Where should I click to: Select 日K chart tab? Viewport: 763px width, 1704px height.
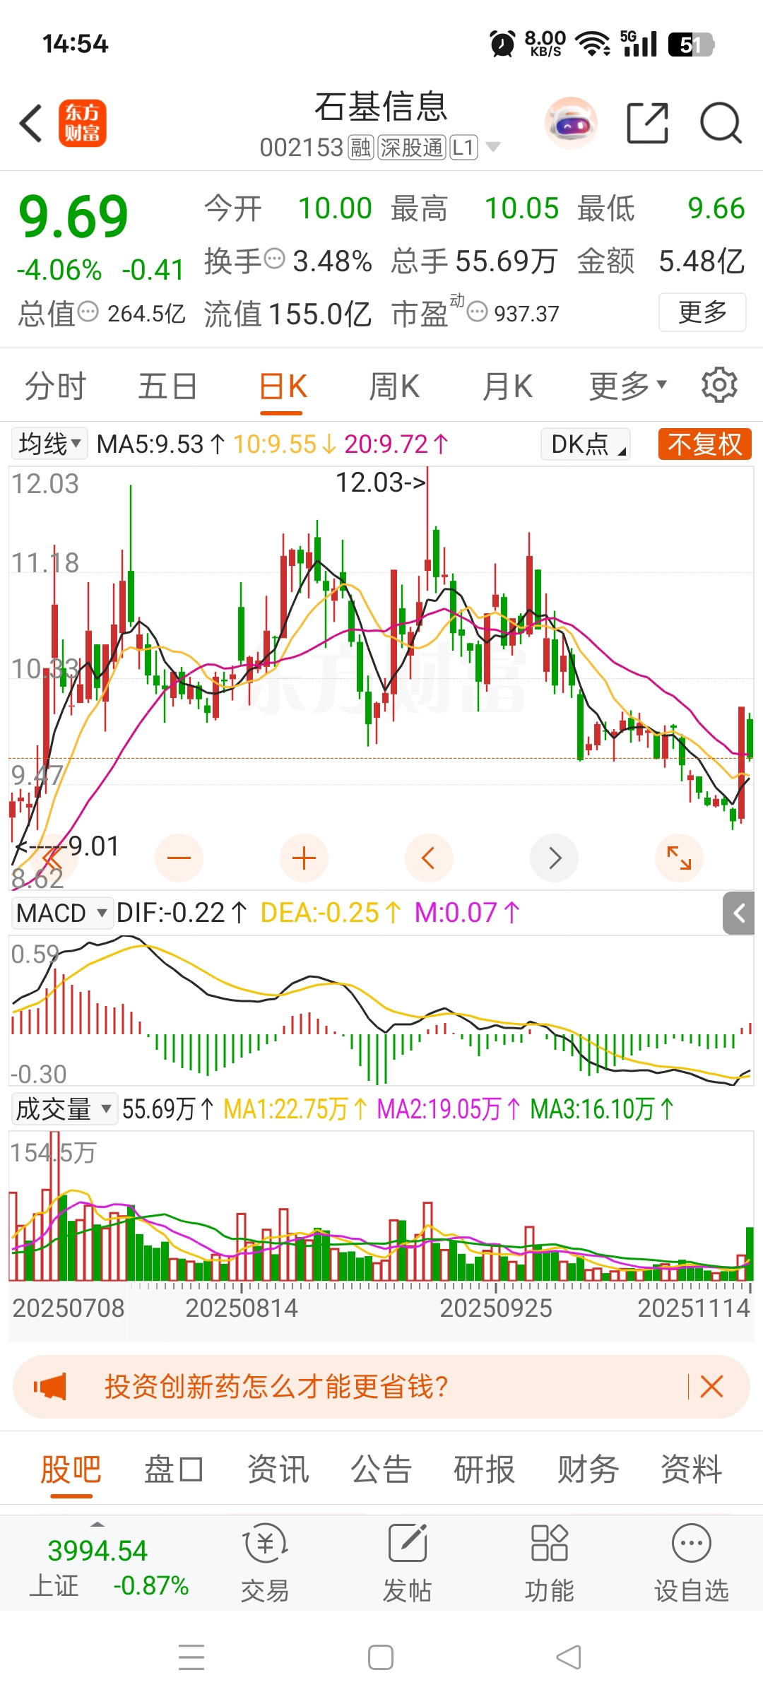[283, 386]
